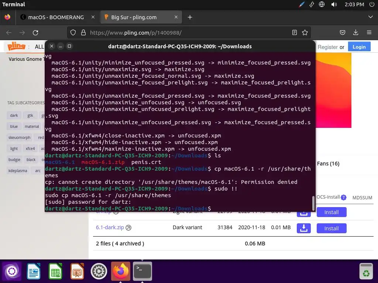Open the accessibility tray icon
The height and width of the screenshot is (283, 378).
tap(312, 4)
